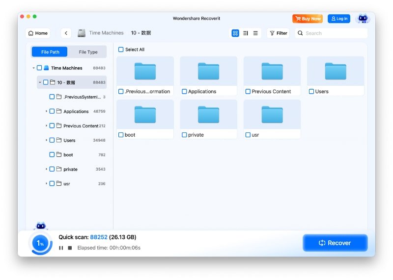The height and width of the screenshot is (280, 393).
Task: Click the Users label in sidebar tree
Action: pyautogui.click(x=69, y=140)
